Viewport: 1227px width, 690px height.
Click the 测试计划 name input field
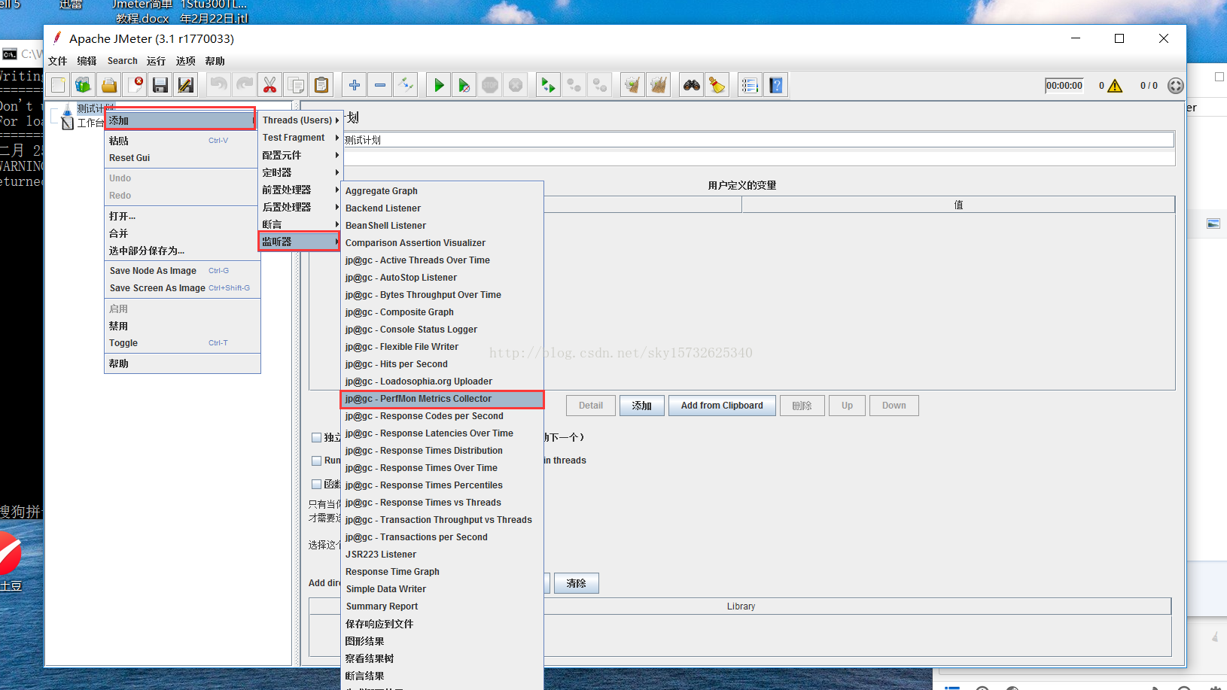[759, 140]
